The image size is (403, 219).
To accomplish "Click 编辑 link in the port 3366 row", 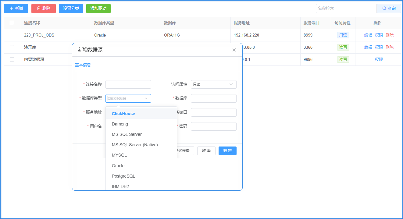I will point(368,47).
